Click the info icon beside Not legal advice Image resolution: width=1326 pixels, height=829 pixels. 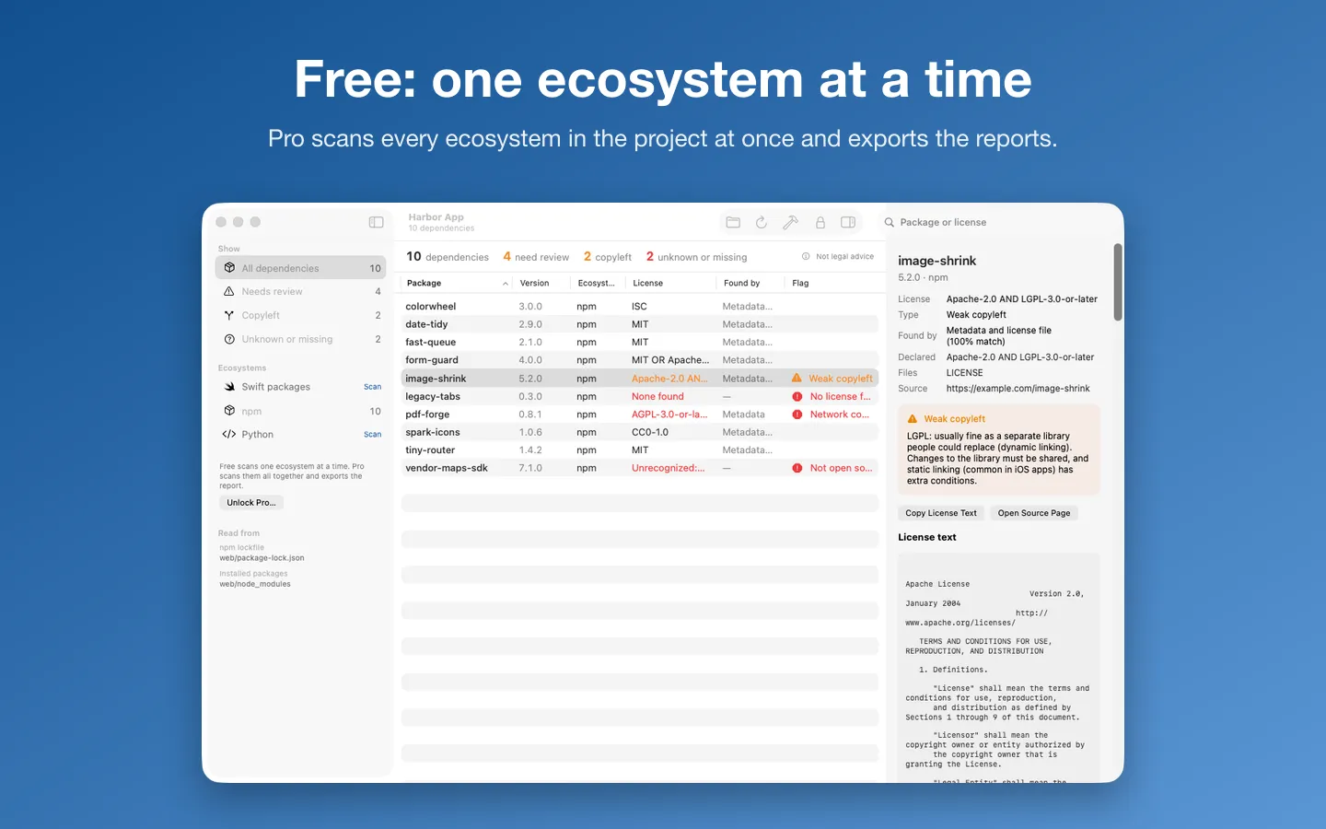(806, 257)
